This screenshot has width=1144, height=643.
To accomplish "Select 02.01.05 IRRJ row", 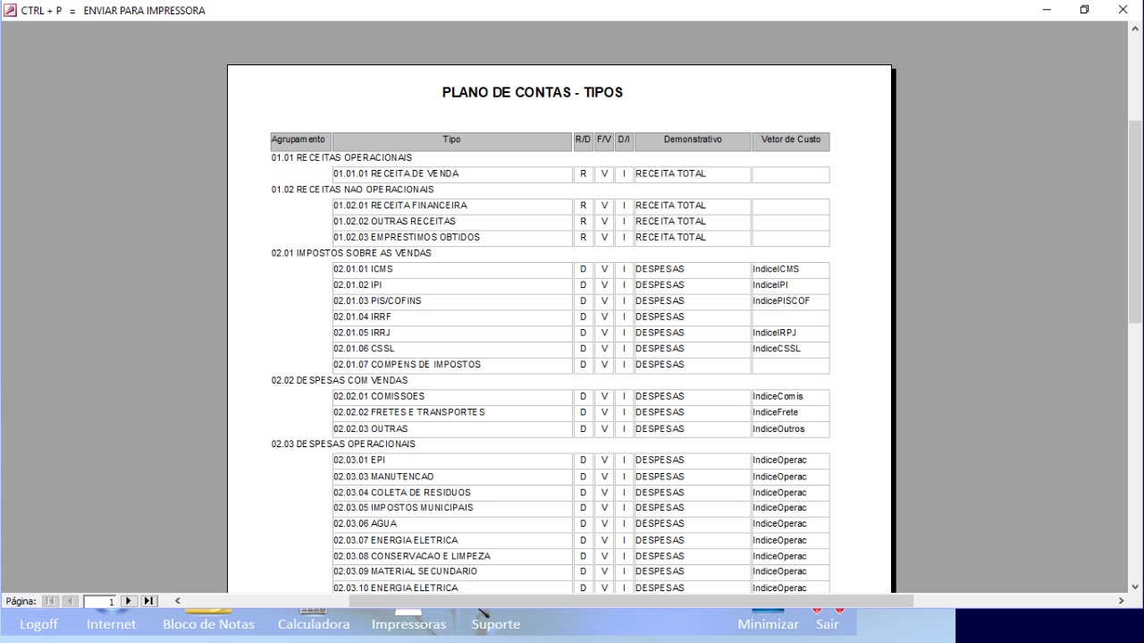I will pos(581,333).
